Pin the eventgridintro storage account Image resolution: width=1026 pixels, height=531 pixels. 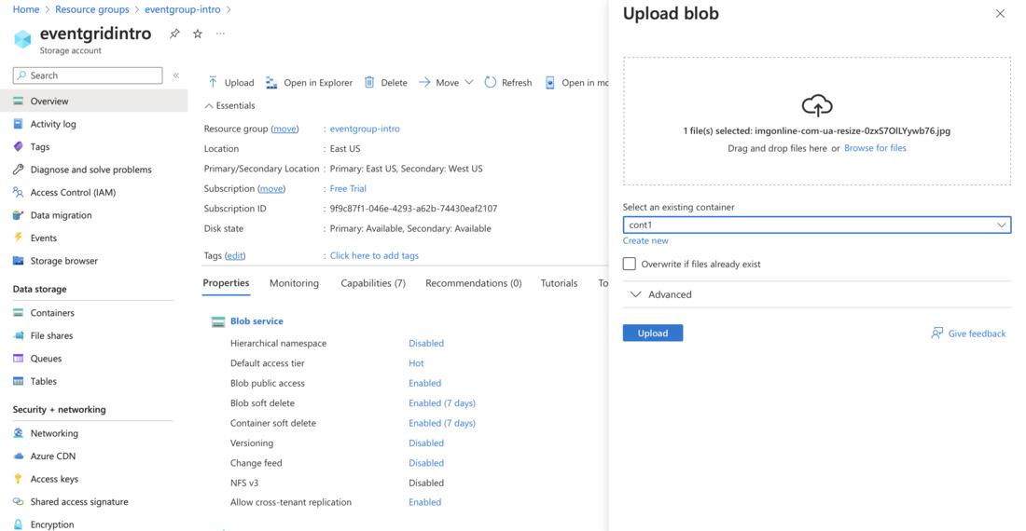[x=174, y=34]
